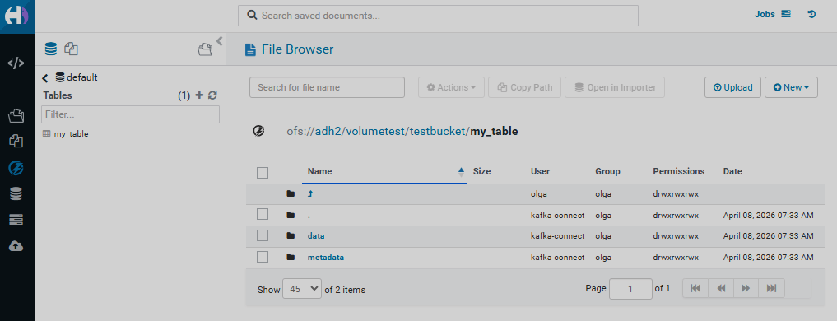Click the Permissions column header

click(x=678, y=171)
